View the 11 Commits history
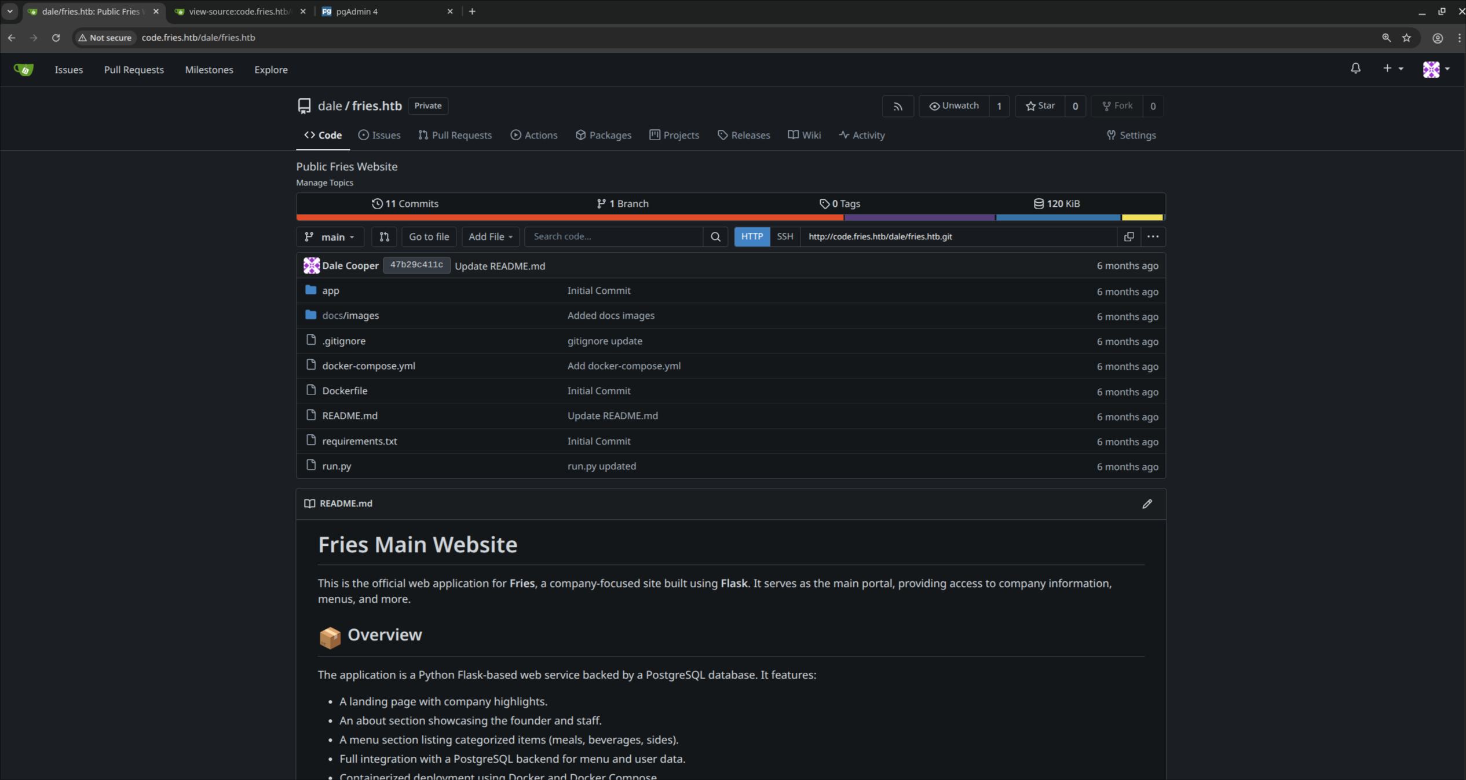The image size is (1466, 780). (x=405, y=203)
